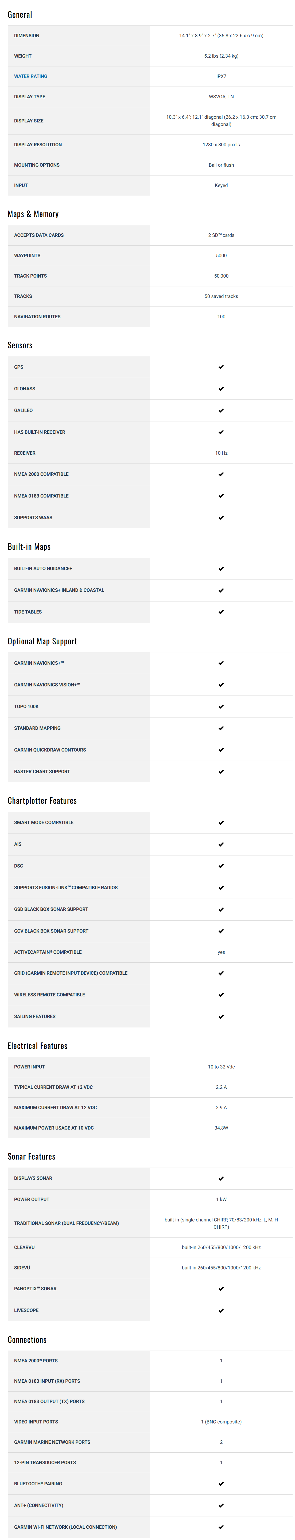This screenshot has height=1540, width=295.
Task: Click the Galileo checkmark icon
Action: (221, 411)
